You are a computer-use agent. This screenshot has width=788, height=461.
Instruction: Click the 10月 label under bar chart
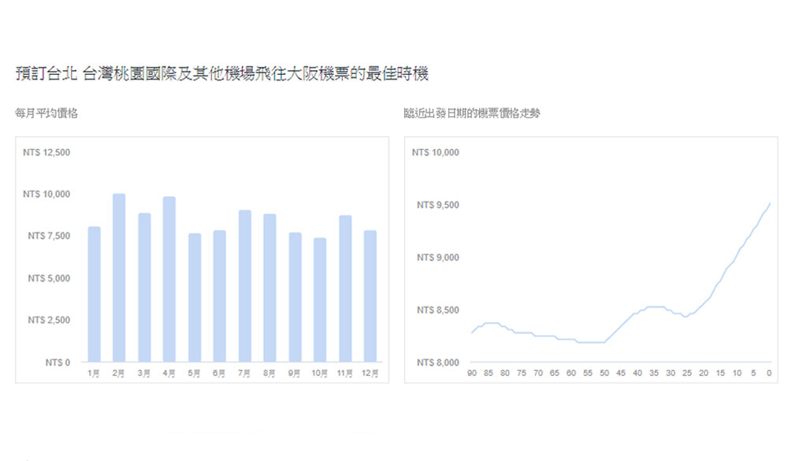point(320,374)
